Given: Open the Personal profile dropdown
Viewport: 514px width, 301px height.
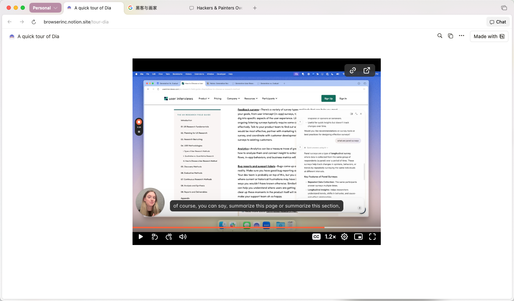Looking at the screenshot, I should click(x=45, y=8).
